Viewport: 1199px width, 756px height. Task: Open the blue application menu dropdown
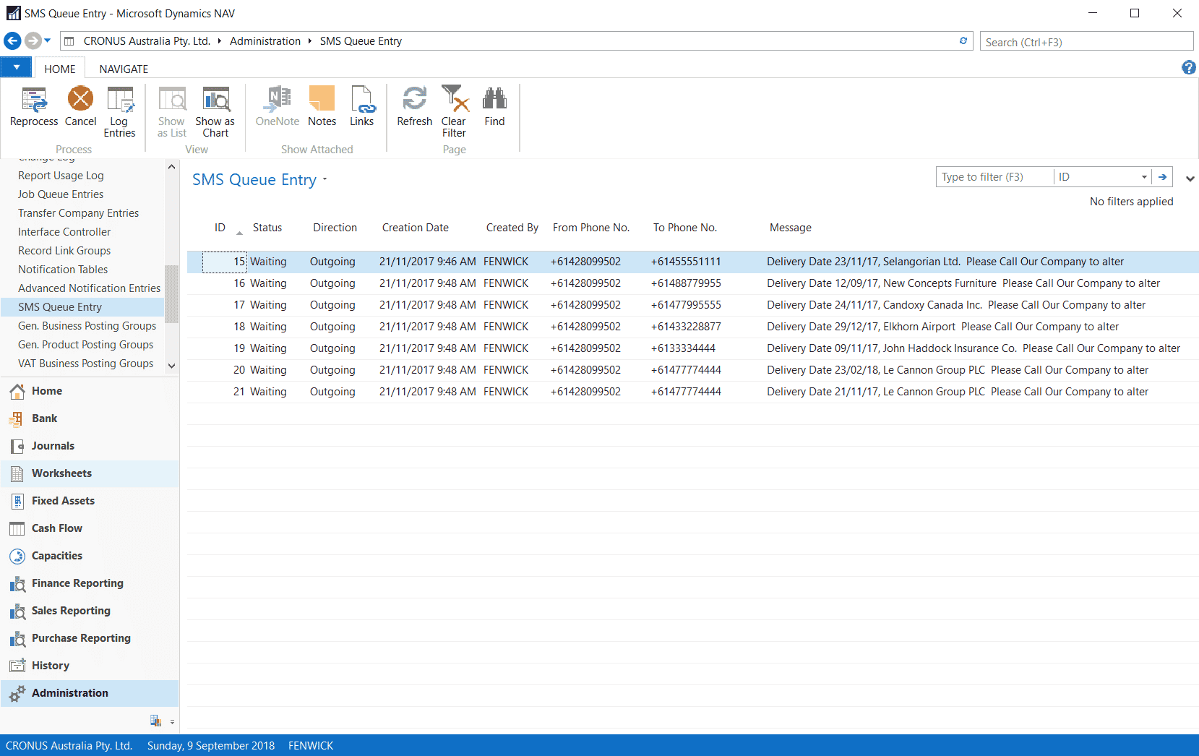(x=16, y=67)
